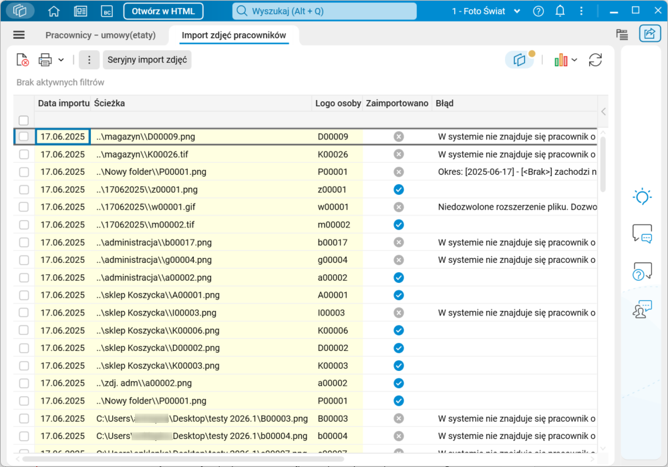Click the share export icon top right

tap(649, 34)
